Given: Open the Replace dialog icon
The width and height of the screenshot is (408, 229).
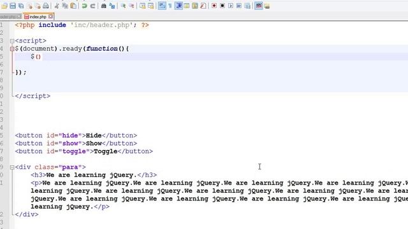Looking at the screenshot, I should click(112, 6).
